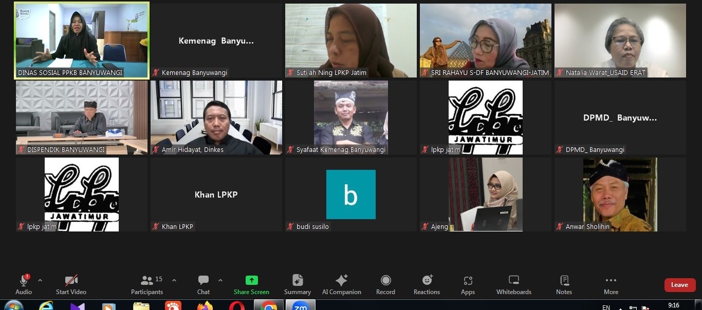Open the More options menu
702x310 pixels.
(x=611, y=284)
